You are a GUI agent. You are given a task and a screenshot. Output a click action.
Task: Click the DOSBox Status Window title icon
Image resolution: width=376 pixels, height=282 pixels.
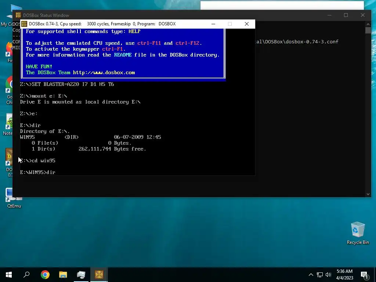click(18, 15)
